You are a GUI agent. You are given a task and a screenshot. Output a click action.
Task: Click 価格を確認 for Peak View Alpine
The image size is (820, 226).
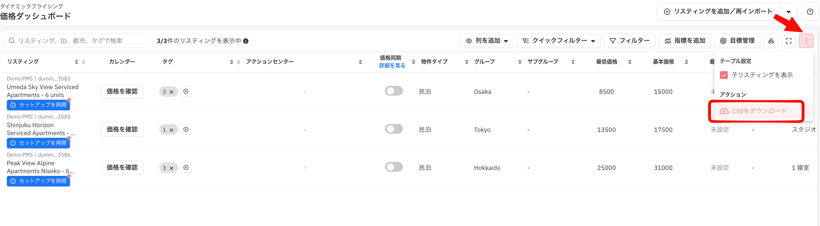coord(122,168)
